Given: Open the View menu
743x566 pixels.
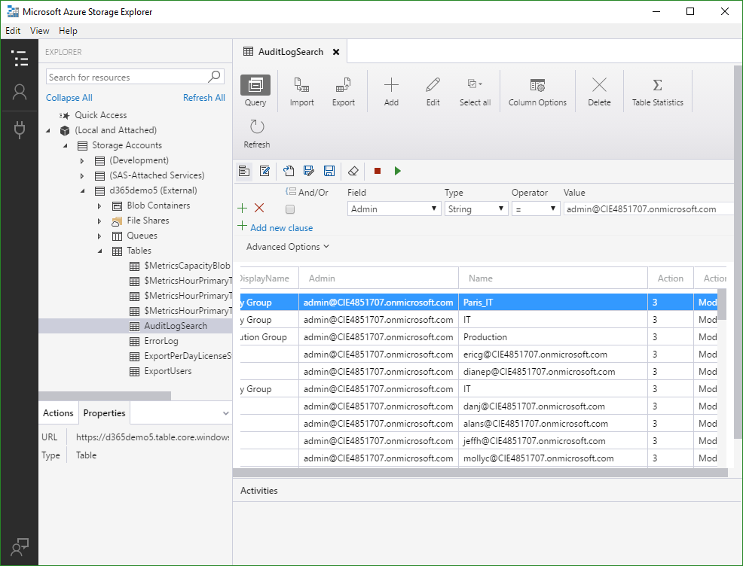Looking at the screenshot, I should [40, 31].
